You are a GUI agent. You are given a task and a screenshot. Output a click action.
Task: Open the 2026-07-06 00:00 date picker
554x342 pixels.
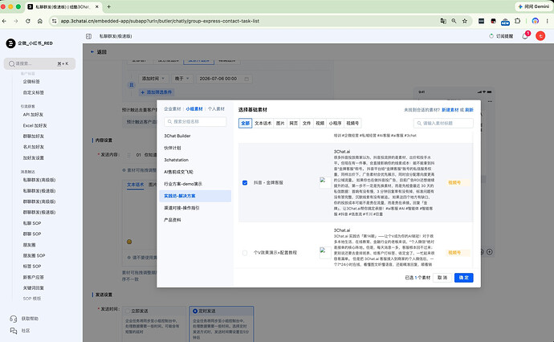point(224,79)
